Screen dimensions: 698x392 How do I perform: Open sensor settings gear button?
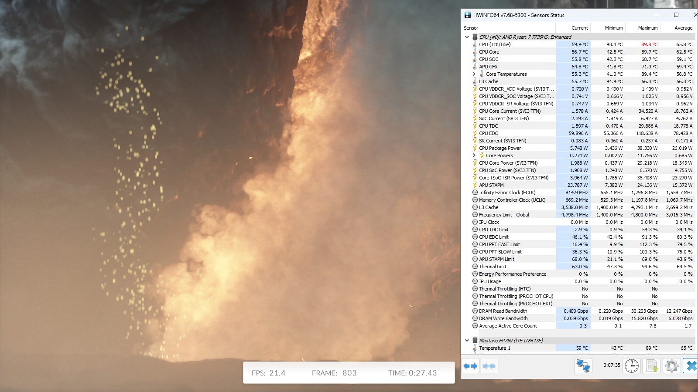click(671, 366)
